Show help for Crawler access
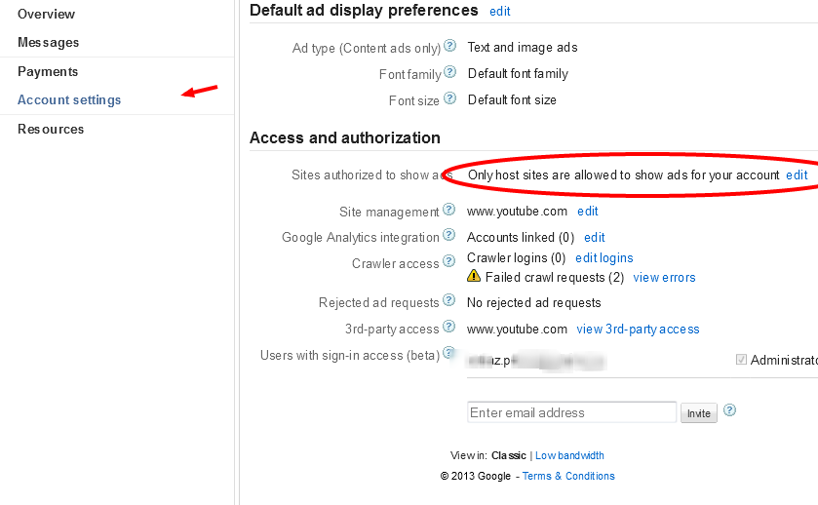 point(449,261)
